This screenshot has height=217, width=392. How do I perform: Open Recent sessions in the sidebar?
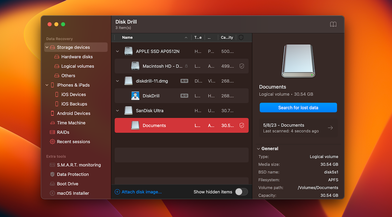(x=73, y=142)
